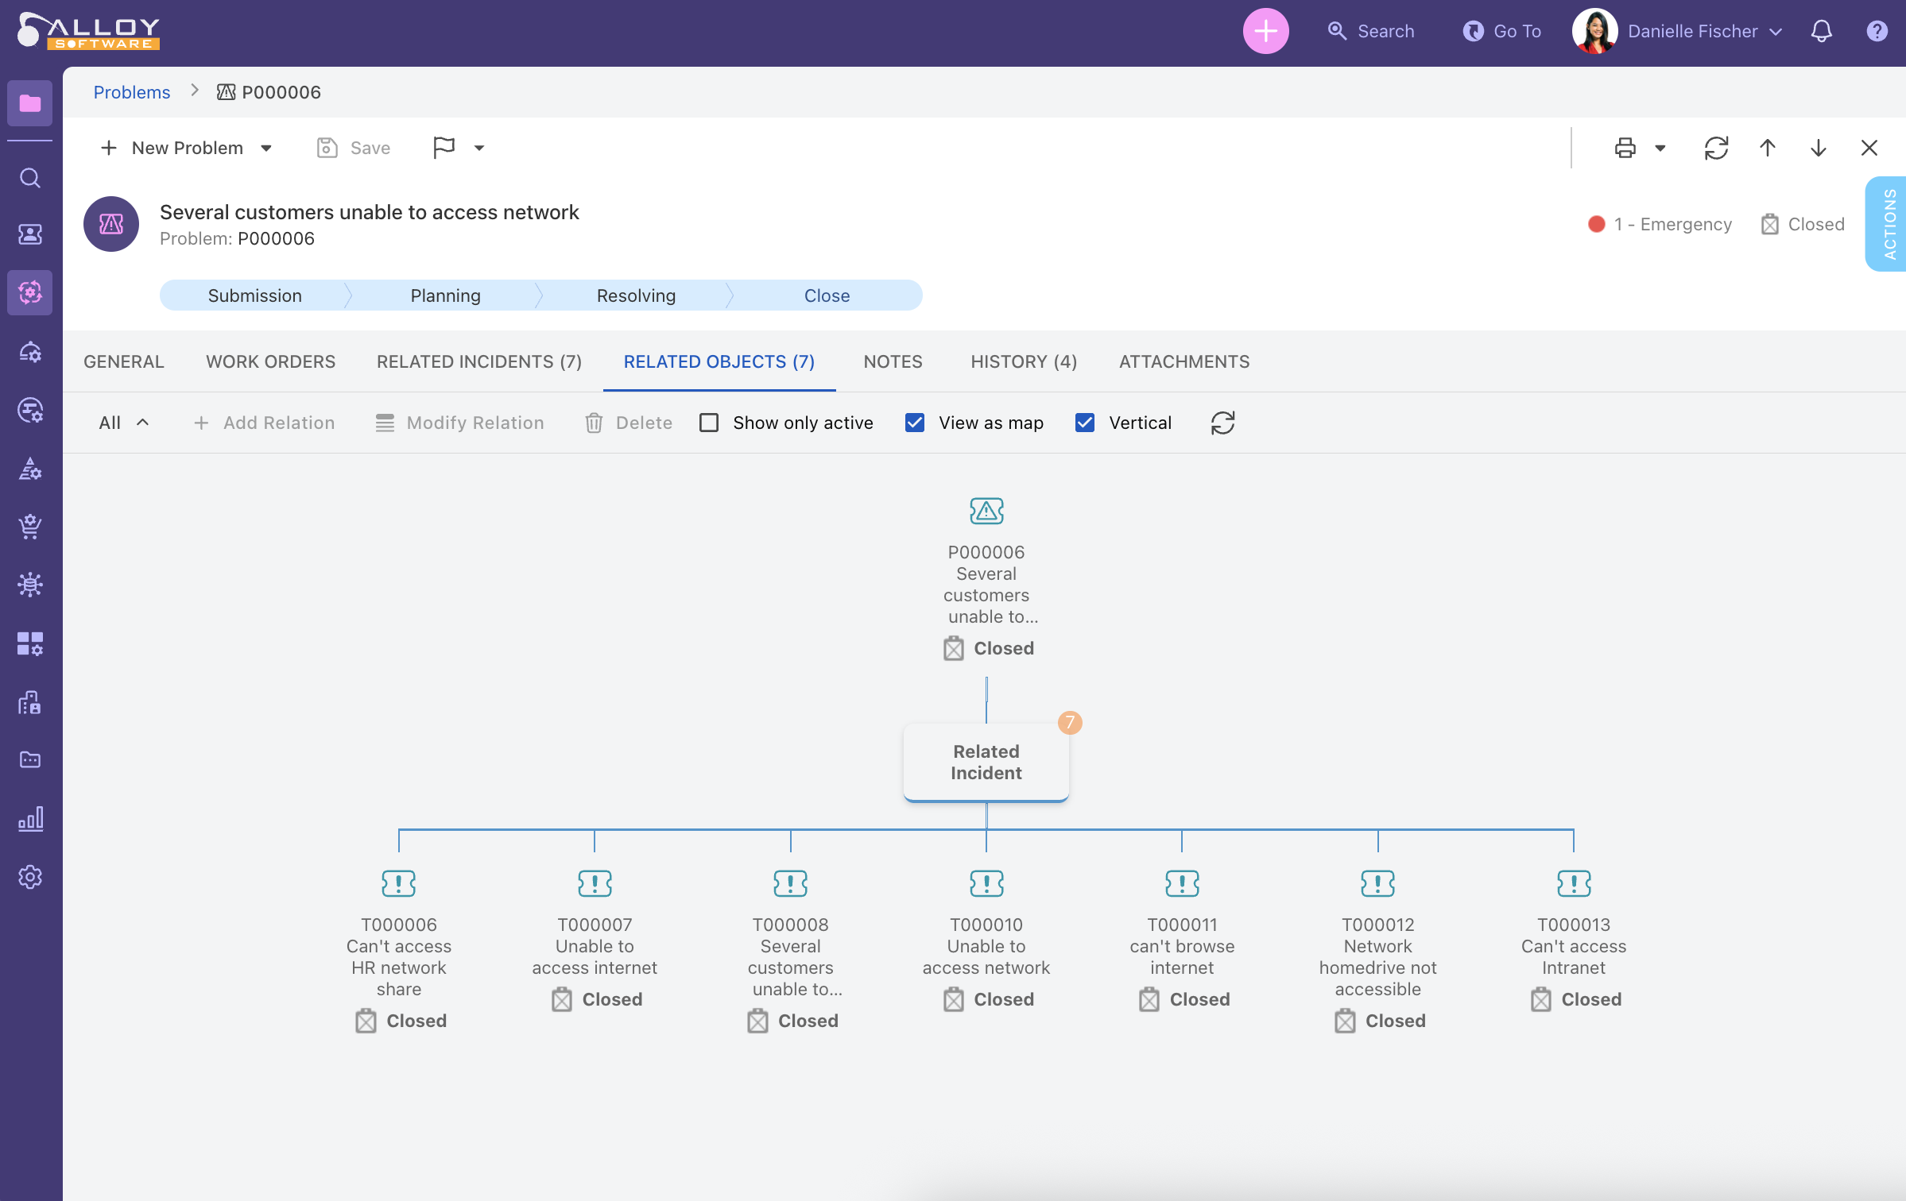This screenshot has width=1906, height=1201.
Task: Click the print icon in the toolbar
Action: click(1625, 148)
